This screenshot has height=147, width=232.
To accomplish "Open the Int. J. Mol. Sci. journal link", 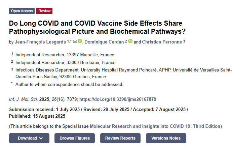I will click(24, 99).
